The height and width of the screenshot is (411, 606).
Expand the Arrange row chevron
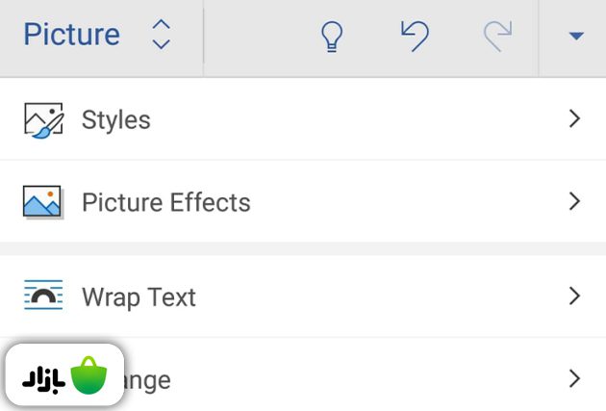(574, 378)
